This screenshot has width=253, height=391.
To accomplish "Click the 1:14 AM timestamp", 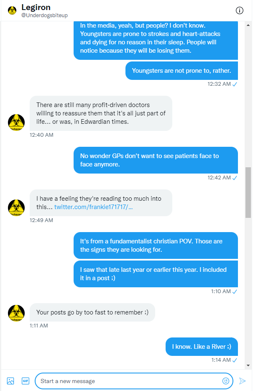I will coord(221,360).
